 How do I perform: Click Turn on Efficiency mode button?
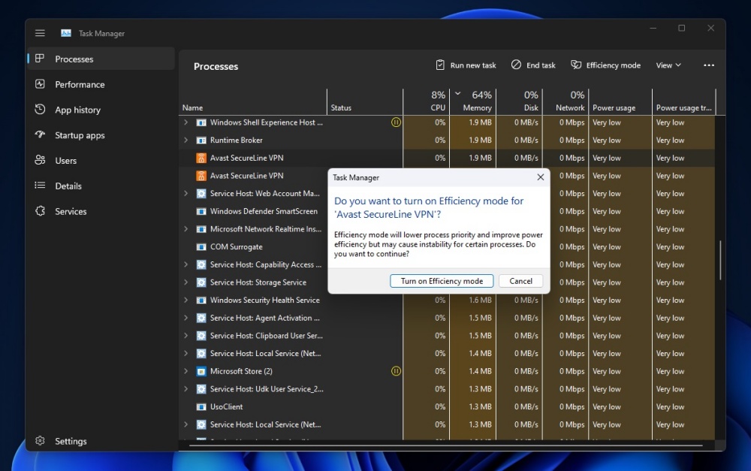click(442, 280)
